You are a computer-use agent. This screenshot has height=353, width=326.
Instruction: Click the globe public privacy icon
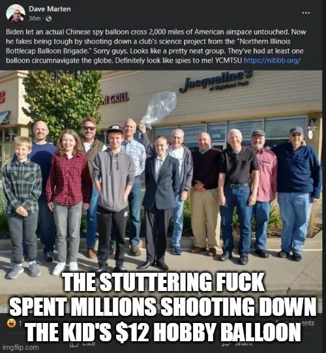(48, 19)
